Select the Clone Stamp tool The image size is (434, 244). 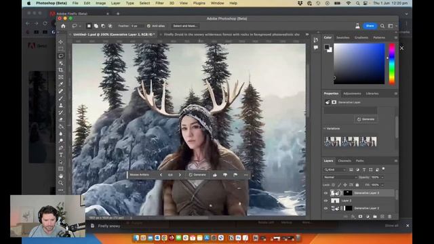pos(61,106)
